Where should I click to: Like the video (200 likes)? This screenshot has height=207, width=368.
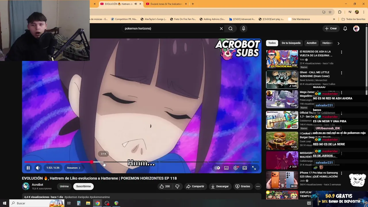pos(165,186)
